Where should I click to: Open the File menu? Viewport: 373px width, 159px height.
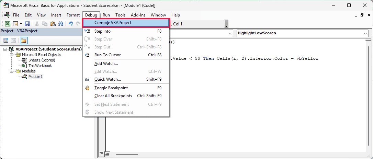[x=16, y=15]
